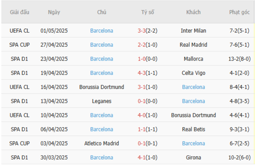255x166 pixels.
Task: Open Inter Milan team link
Action: pos(193,31)
